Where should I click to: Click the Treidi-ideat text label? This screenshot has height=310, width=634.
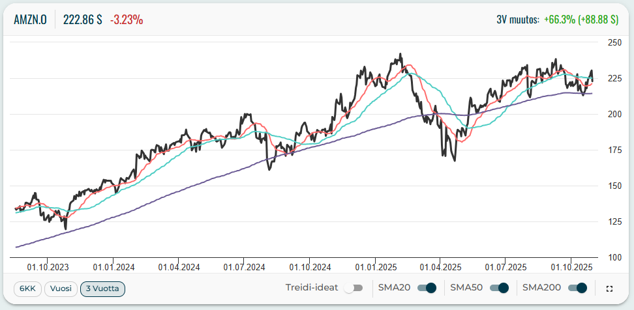pyautogui.click(x=312, y=288)
